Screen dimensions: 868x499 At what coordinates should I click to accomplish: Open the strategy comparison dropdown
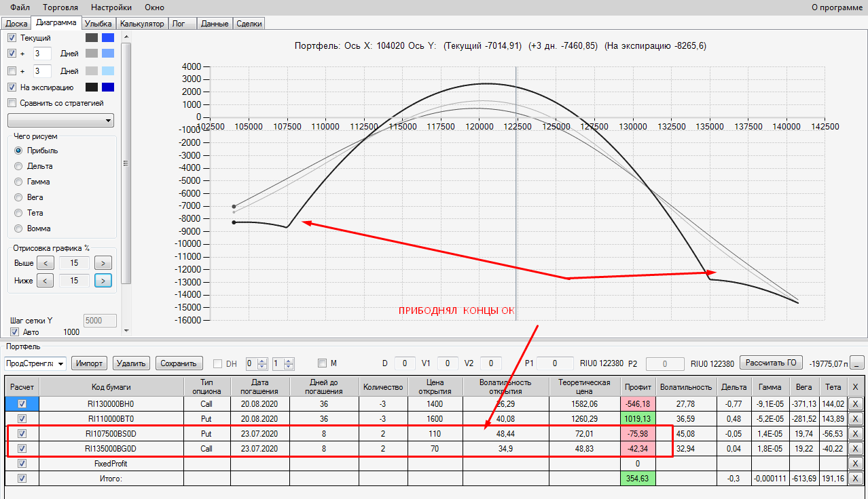click(60, 121)
